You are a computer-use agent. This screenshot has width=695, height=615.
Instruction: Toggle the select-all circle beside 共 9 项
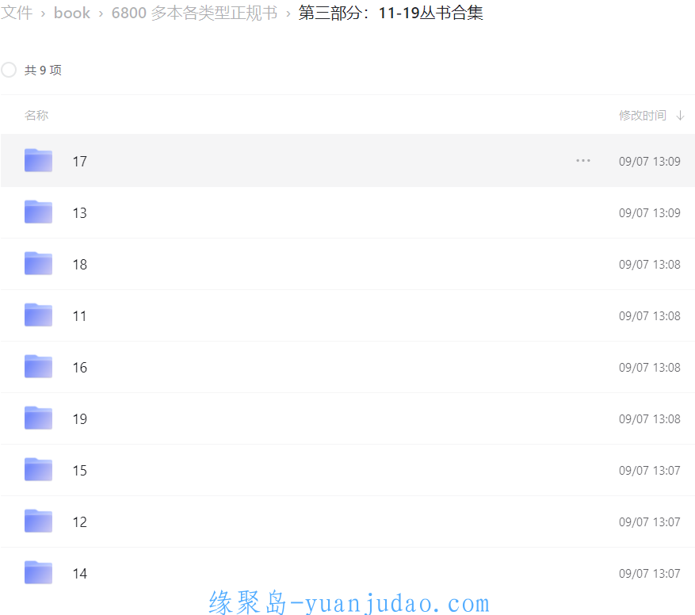point(9,70)
